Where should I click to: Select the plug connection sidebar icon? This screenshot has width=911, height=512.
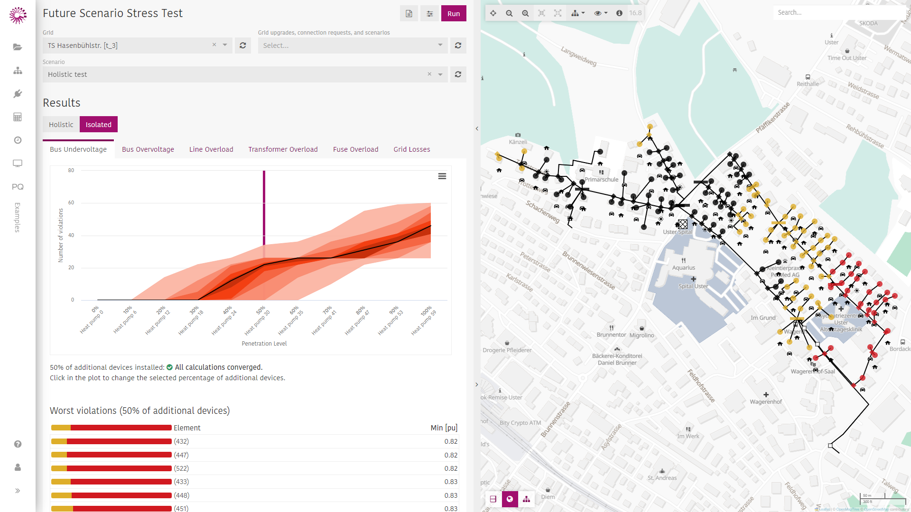18,93
